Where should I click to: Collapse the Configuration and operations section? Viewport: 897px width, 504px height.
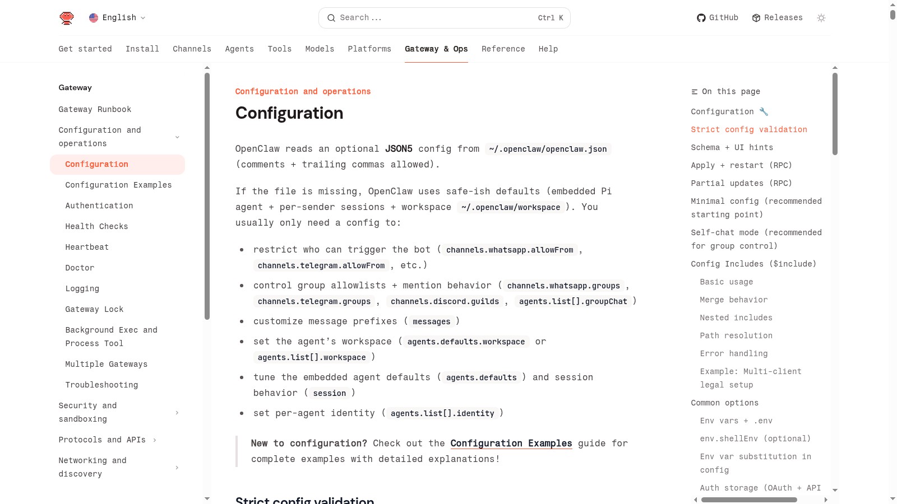(177, 137)
